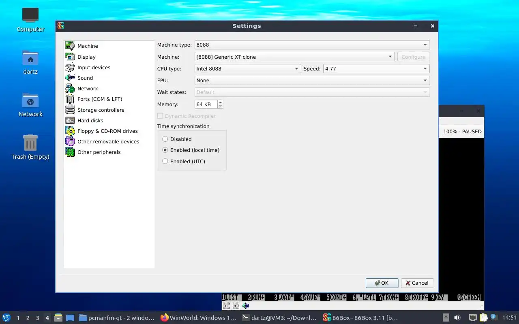Switch to workspace 1
The width and height of the screenshot is (519, 324).
coord(18,318)
